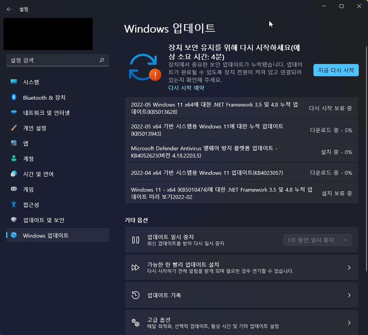Image resolution: width=368 pixels, height=335 pixels.
Task: Open 가능한 한 빨리 업데이트 설치 row
Action: click(242, 267)
